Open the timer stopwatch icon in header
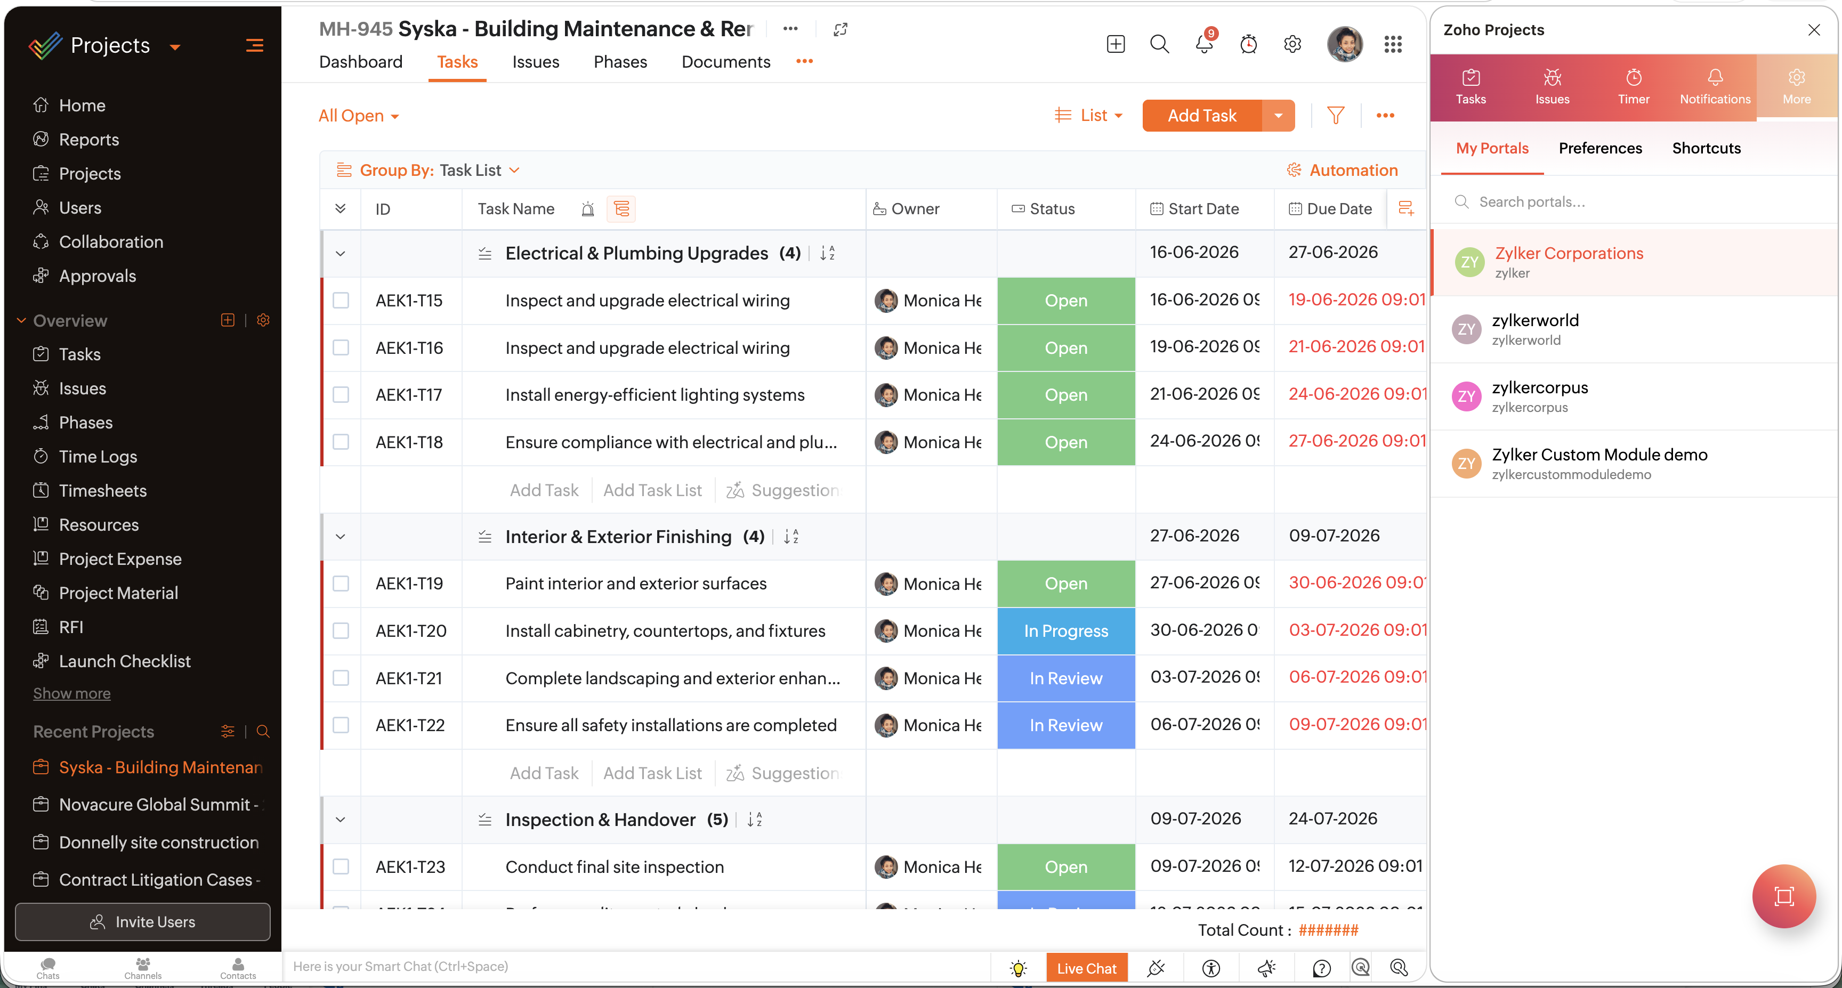Screen dimensions: 1842x988 click(x=1248, y=44)
